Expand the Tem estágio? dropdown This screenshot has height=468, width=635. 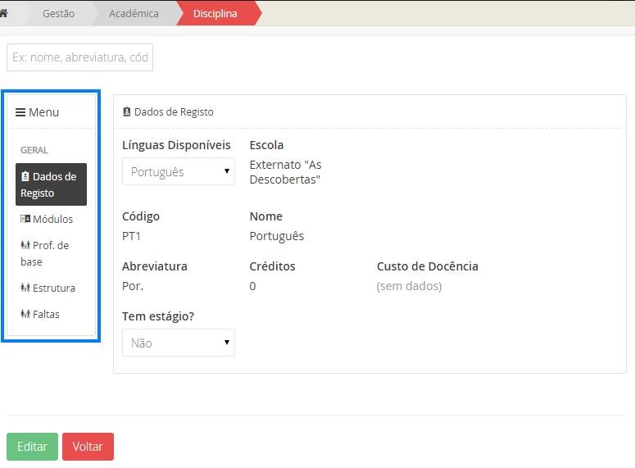click(179, 343)
